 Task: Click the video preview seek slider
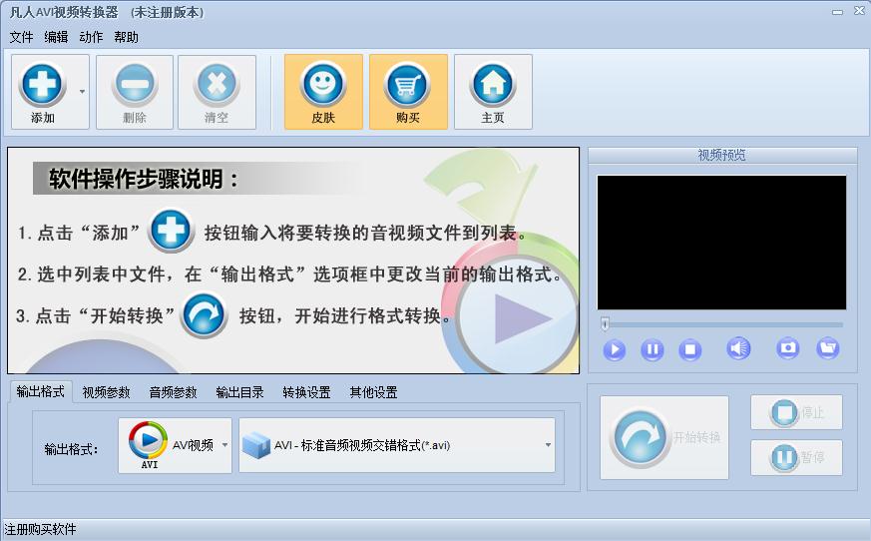coord(722,324)
